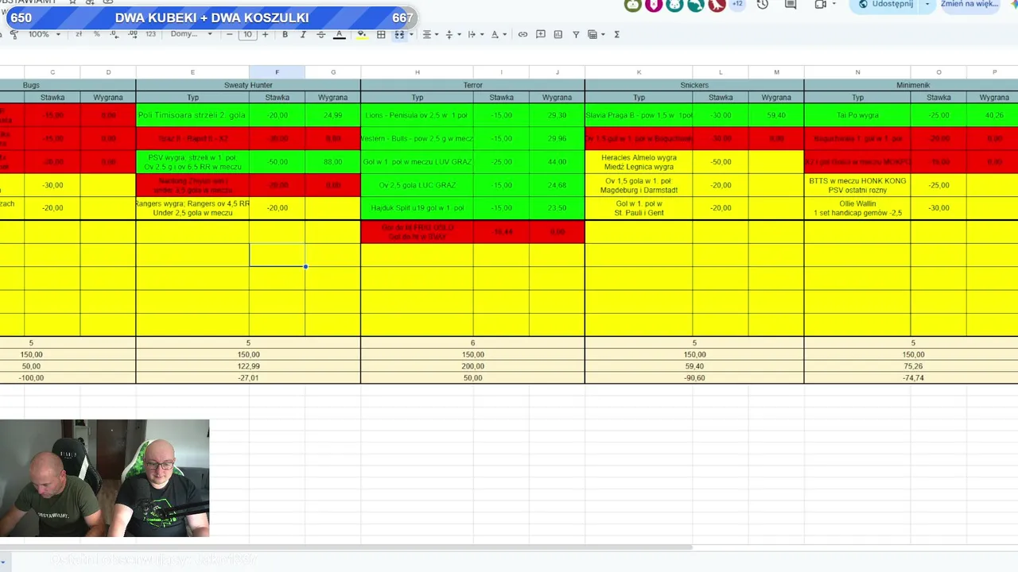This screenshot has height=572, width=1018.
Task: Select the 'BTTS w meczu HONK KONG' cell
Action: click(857, 185)
